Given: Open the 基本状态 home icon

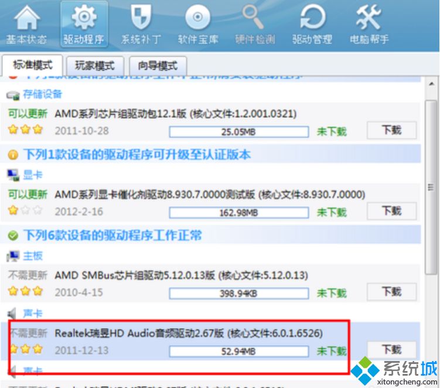Looking at the screenshot, I should pos(27,18).
